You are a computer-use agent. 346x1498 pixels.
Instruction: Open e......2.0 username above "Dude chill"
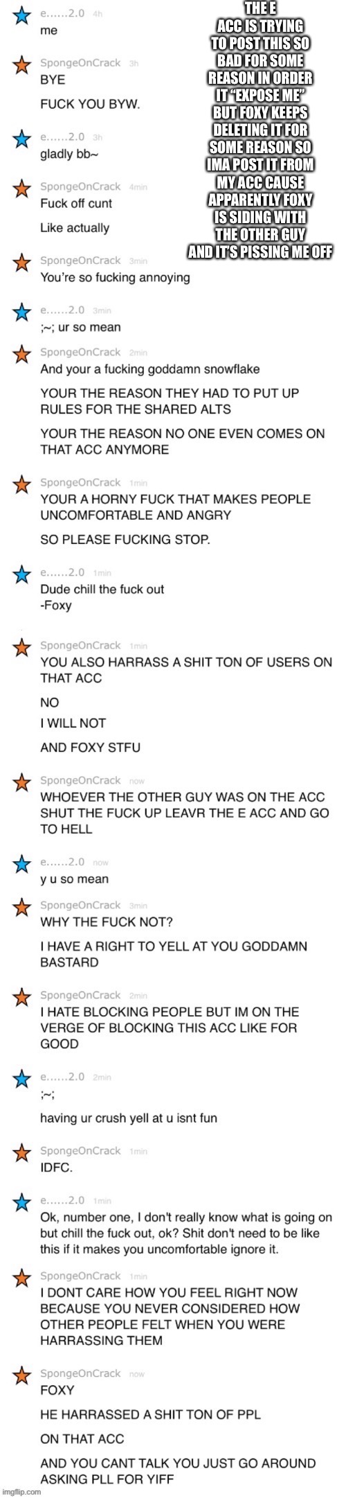62,572
